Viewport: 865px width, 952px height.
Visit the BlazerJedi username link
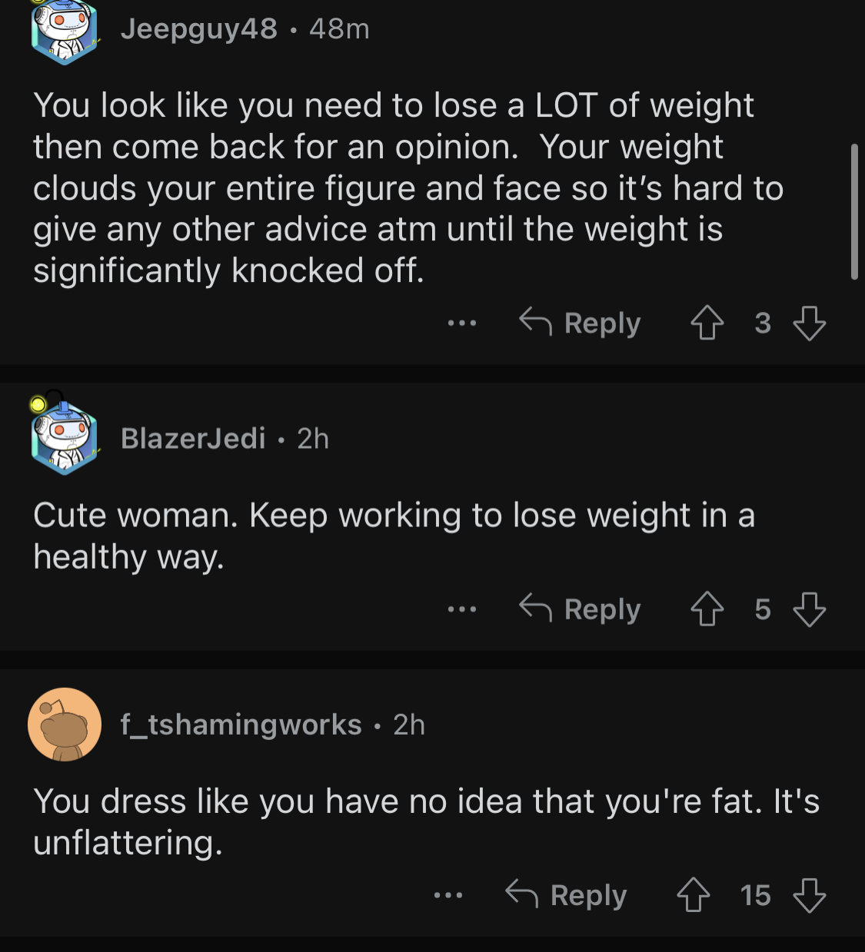193,438
